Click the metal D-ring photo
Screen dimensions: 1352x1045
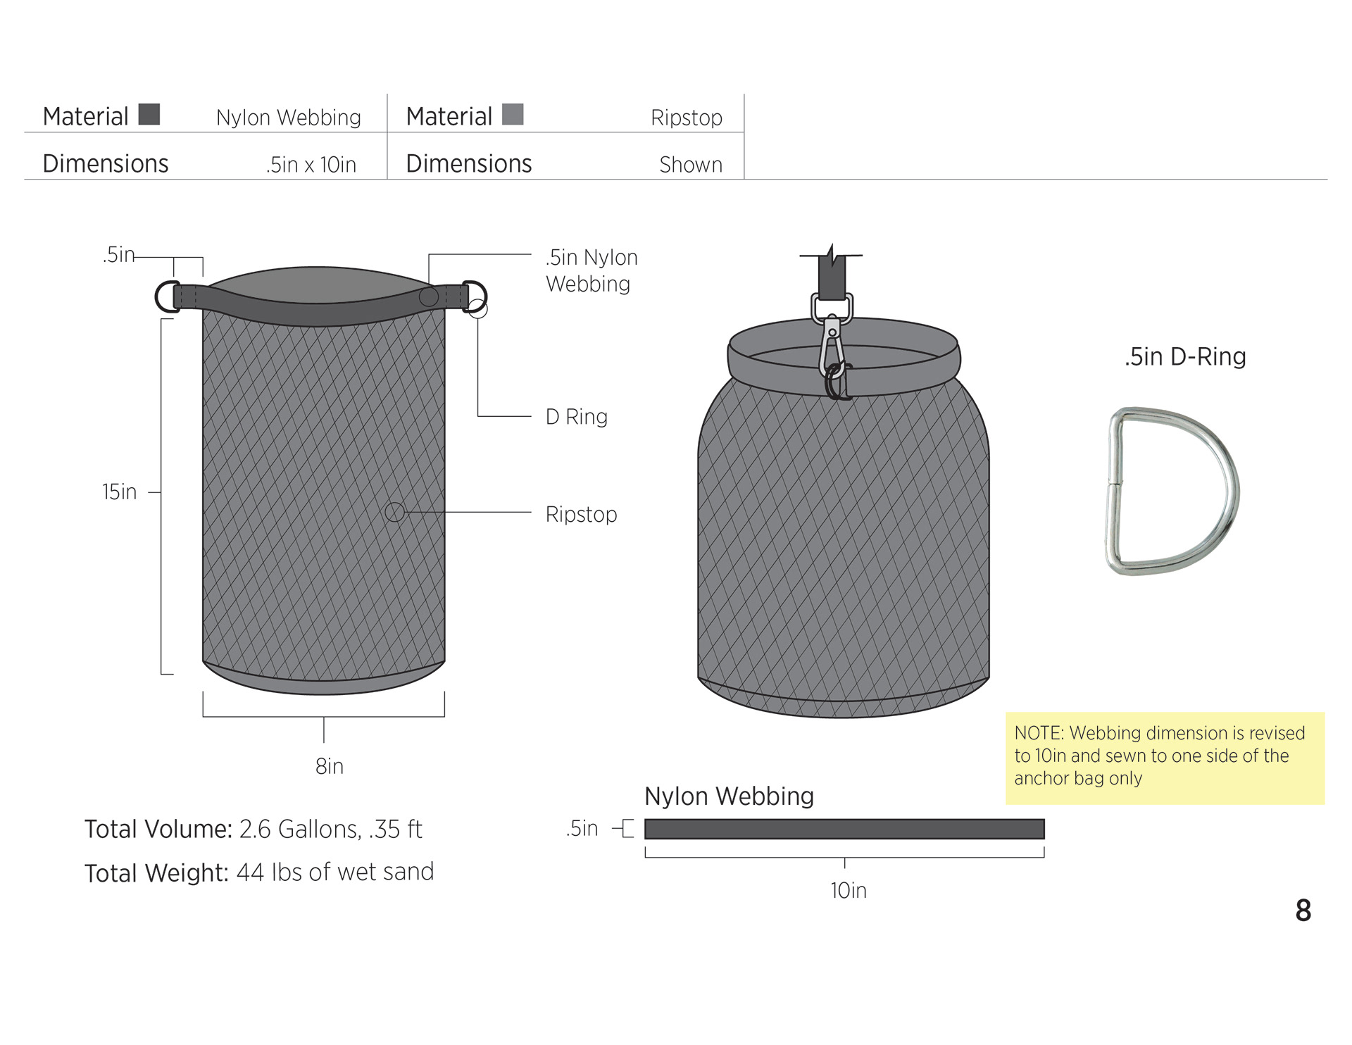(1172, 492)
